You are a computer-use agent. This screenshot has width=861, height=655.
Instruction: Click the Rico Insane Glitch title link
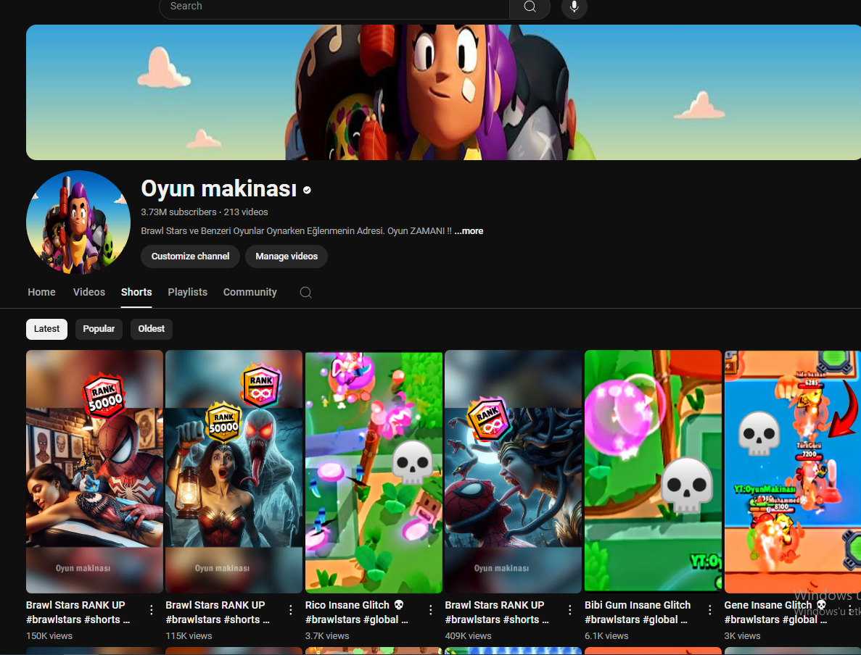pyautogui.click(x=357, y=612)
